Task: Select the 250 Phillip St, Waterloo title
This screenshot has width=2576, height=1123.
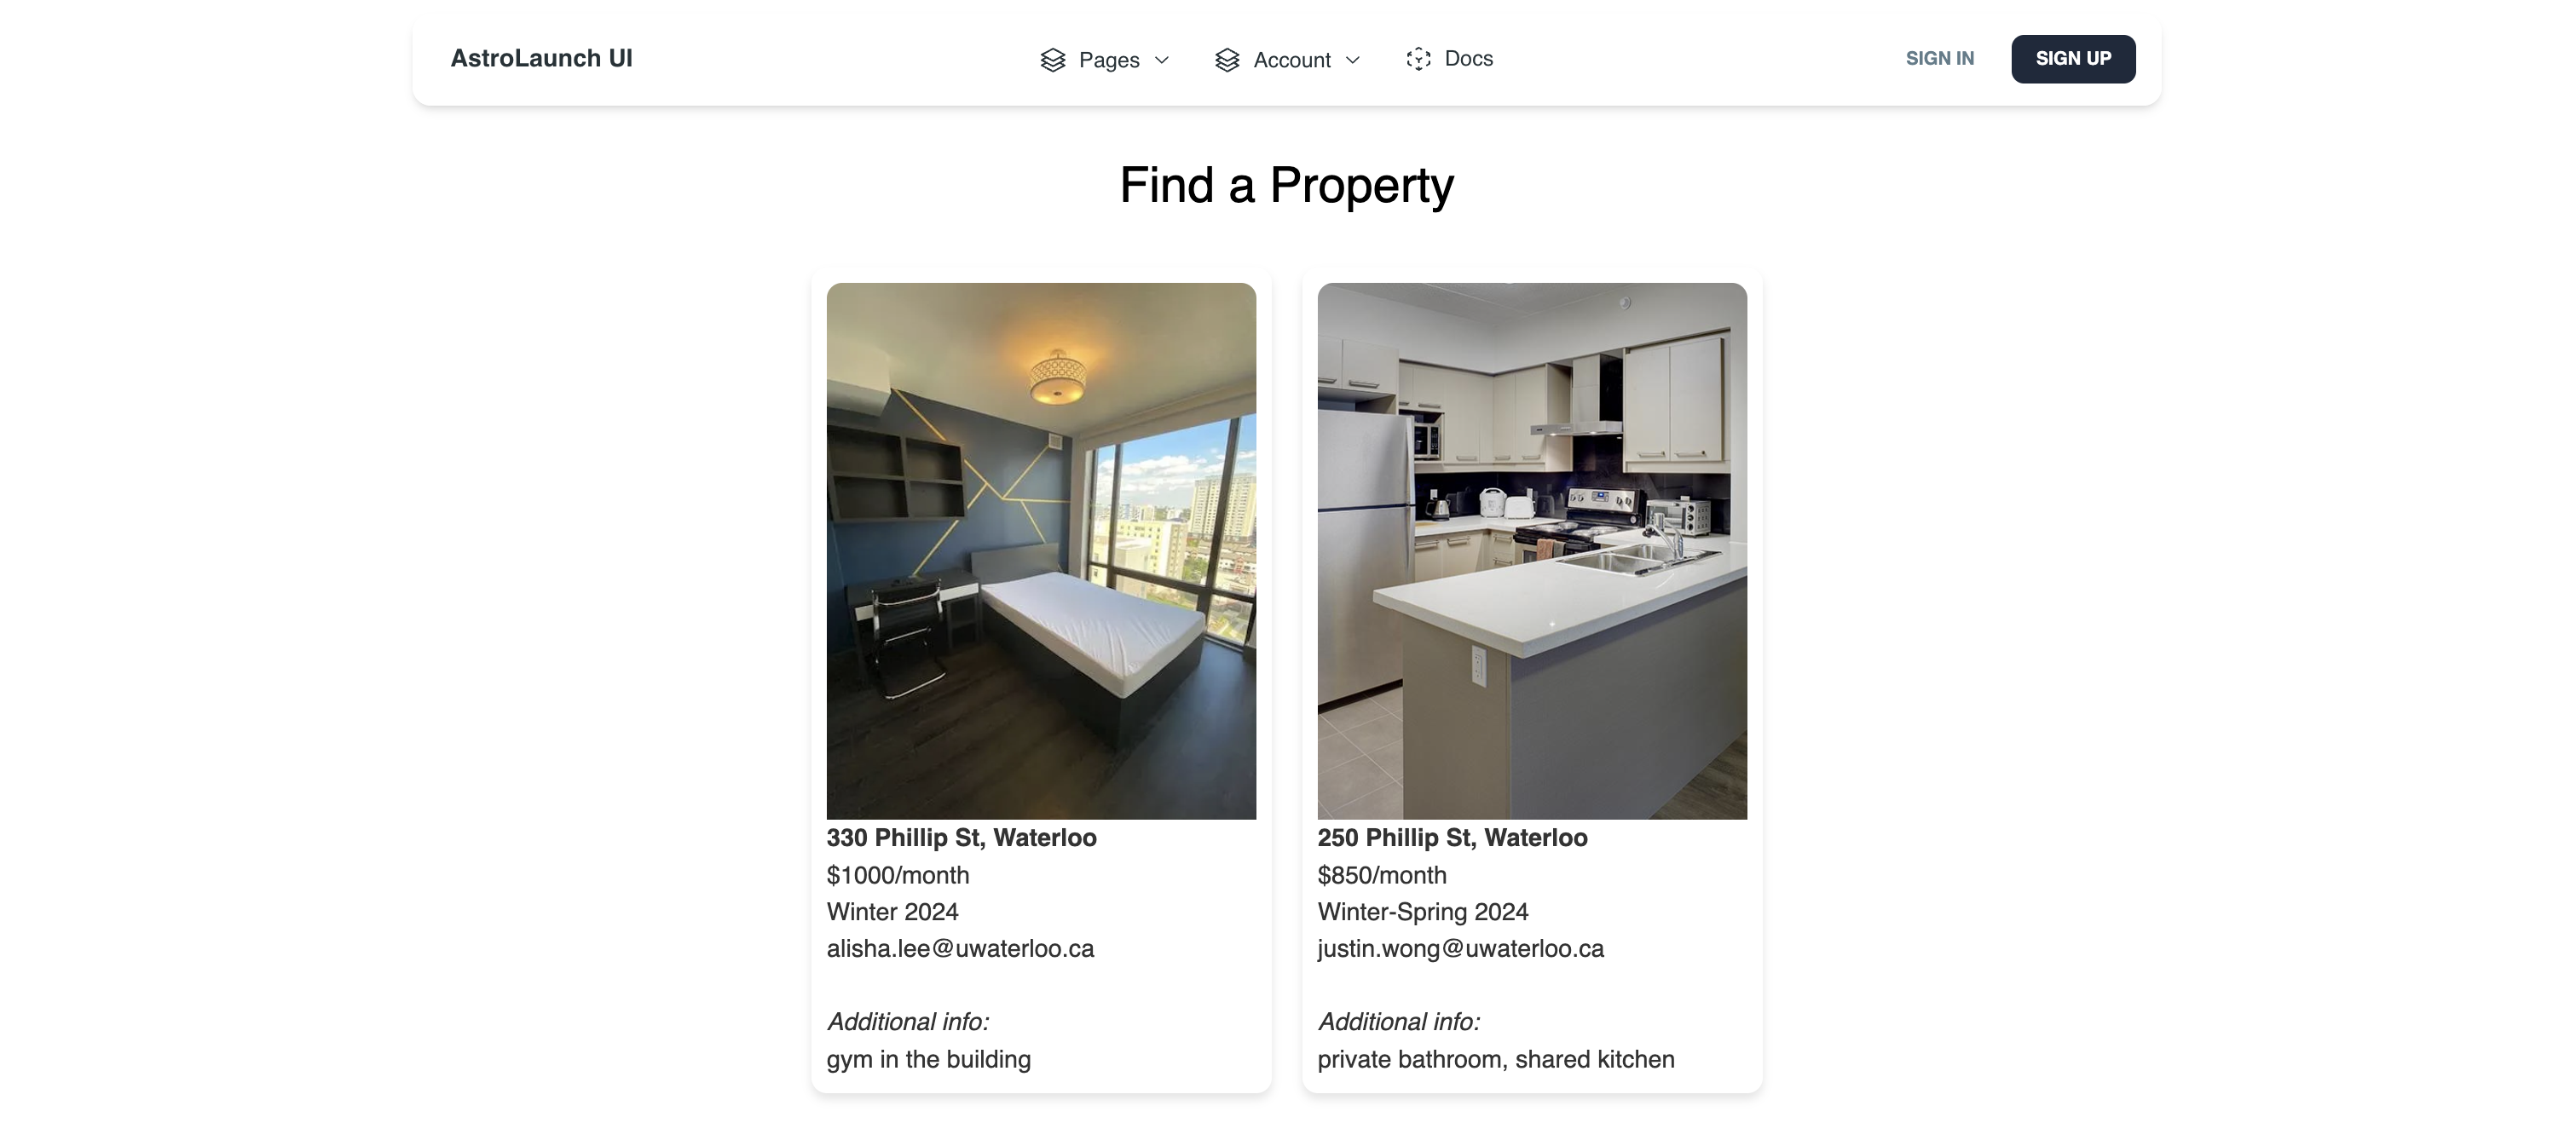Action: (x=1452, y=838)
